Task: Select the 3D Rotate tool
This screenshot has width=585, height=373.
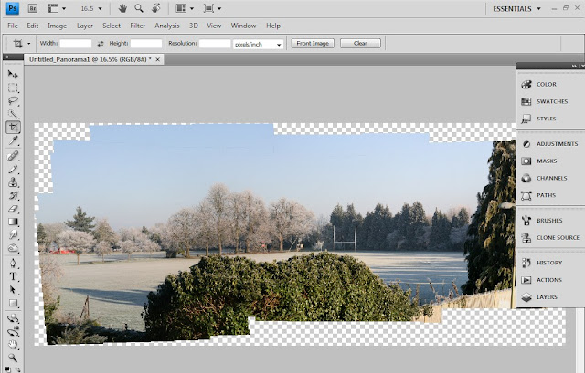Action: coord(13,318)
